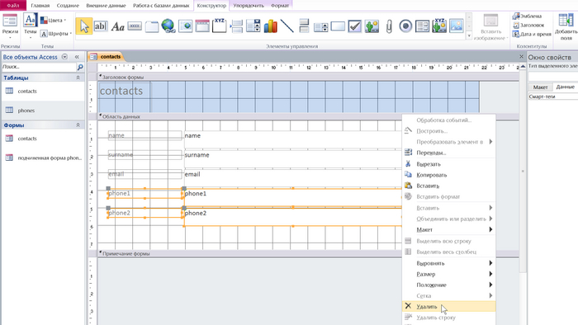Collapse the navigation pane with double chevron
This screenshot has width=578, height=325.
(x=77, y=57)
